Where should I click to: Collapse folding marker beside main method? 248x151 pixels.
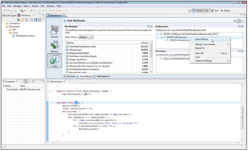coord(51,91)
